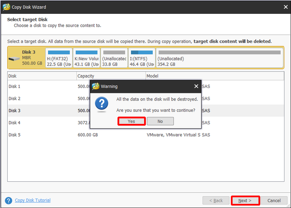
Task: Select Disk 3 row in list
Action: [x=146, y=111]
